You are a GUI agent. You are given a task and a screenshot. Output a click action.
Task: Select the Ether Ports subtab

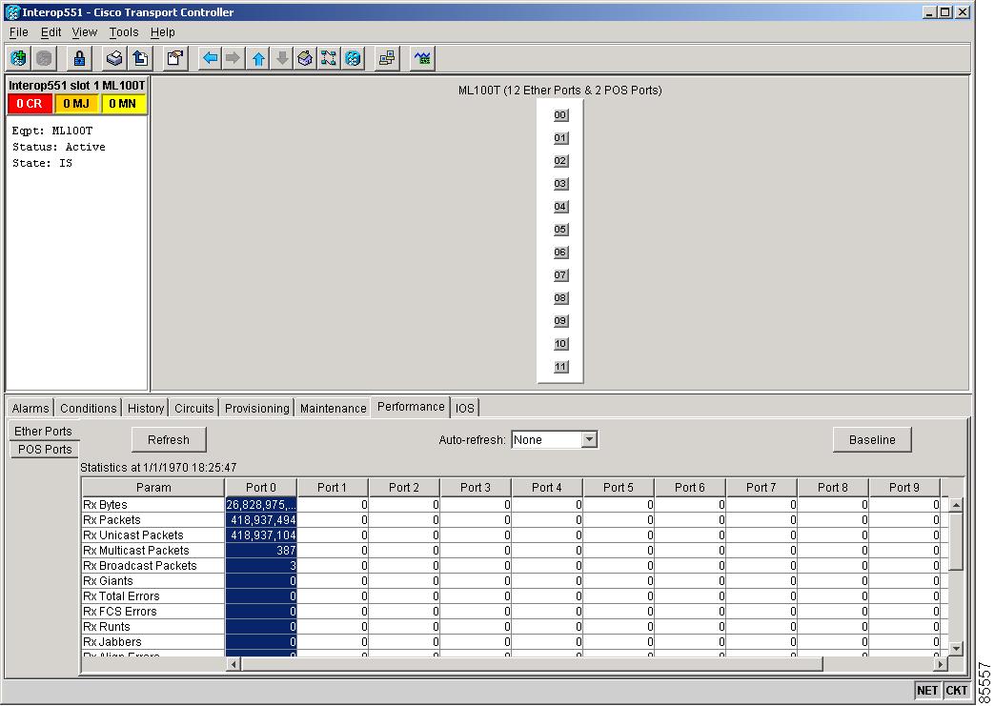[43, 432]
